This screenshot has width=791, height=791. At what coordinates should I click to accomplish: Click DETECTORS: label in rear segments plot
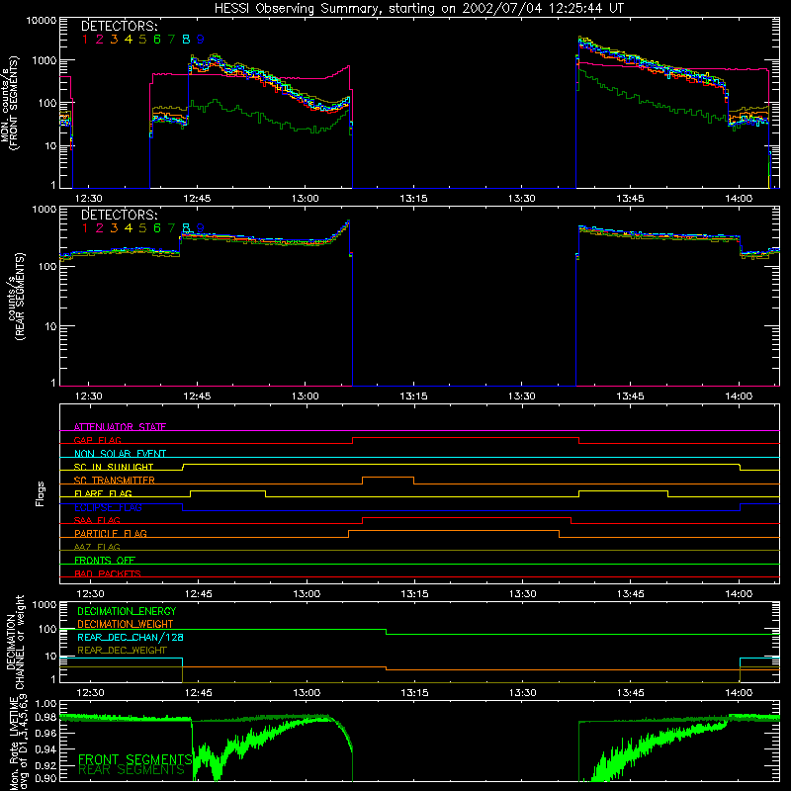tap(119, 215)
